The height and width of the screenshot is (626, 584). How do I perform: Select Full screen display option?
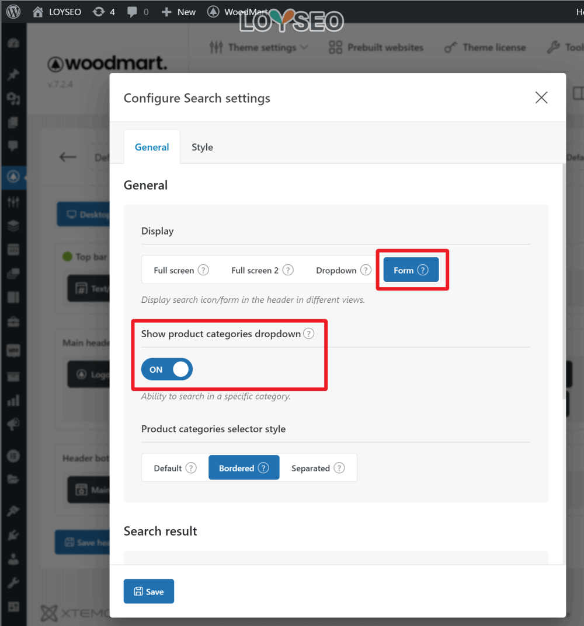tap(180, 270)
